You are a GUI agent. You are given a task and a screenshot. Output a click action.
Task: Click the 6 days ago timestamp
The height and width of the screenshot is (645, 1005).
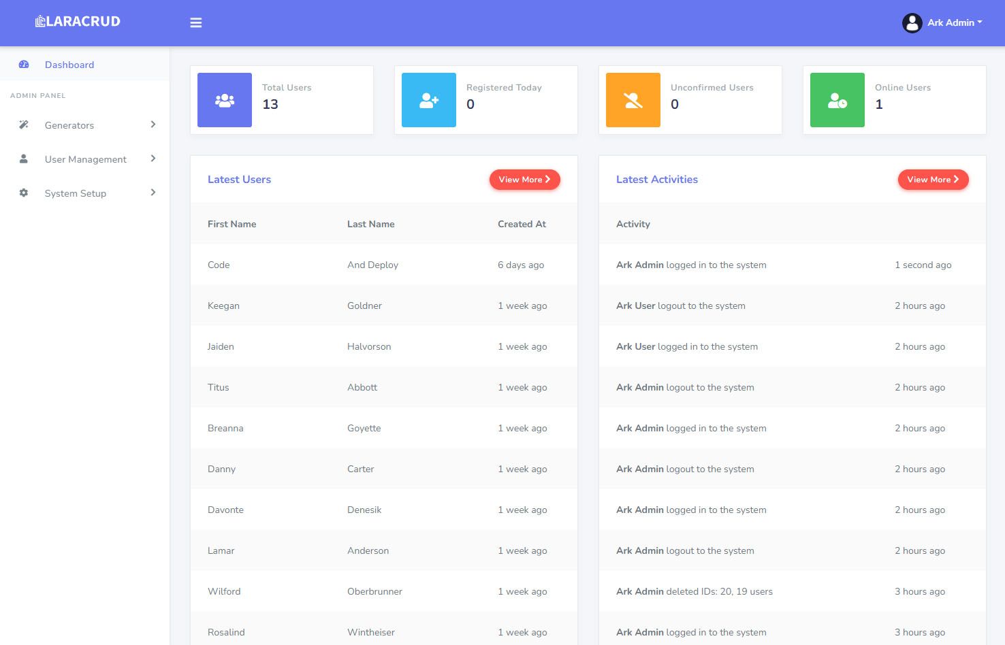pos(521,265)
